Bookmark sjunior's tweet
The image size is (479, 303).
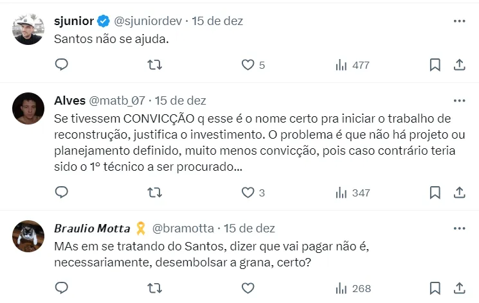click(x=435, y=64)
